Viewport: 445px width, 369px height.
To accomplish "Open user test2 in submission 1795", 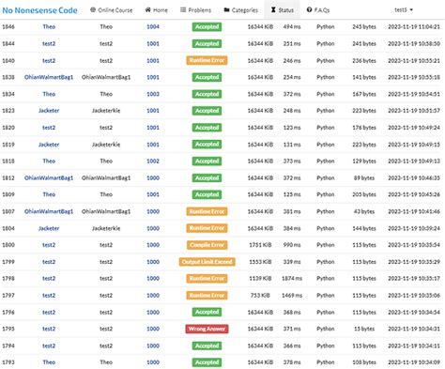I will pos(49,329).
